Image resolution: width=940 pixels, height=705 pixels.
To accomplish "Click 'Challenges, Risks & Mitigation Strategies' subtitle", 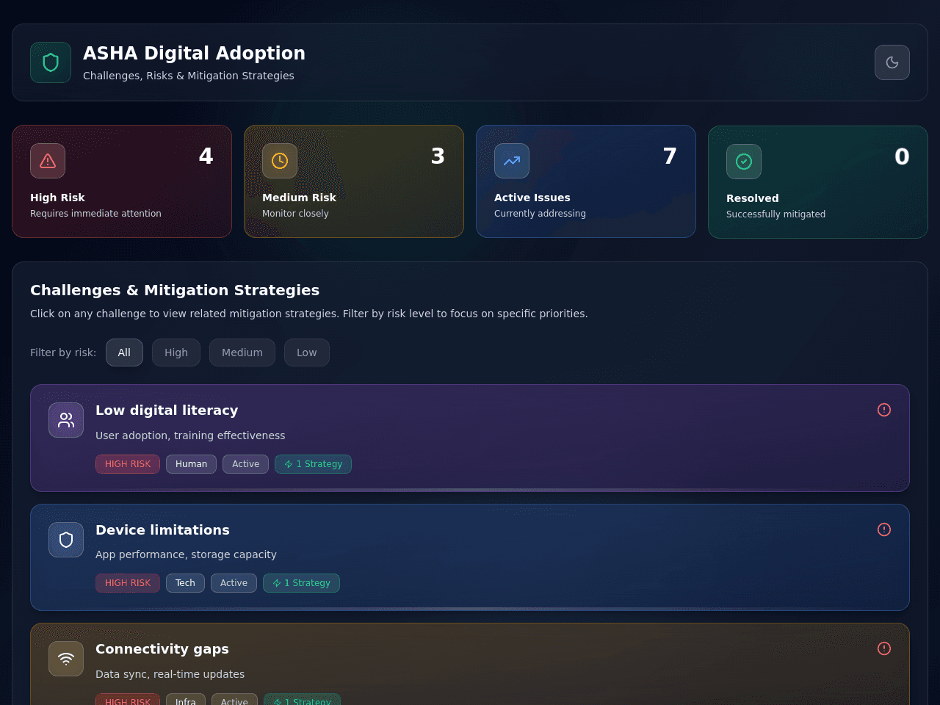I will (x=189, y=76).
